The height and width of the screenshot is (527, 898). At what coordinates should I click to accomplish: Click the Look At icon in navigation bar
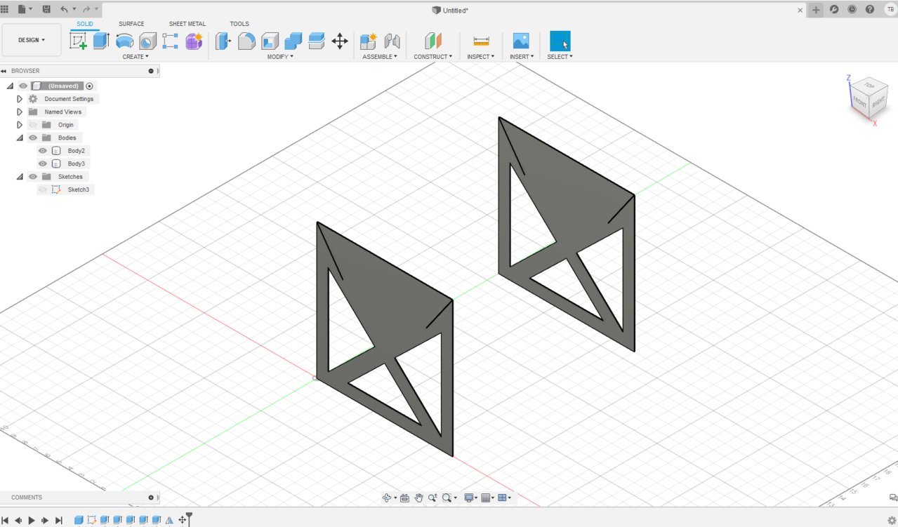click(x=404, y=498)
